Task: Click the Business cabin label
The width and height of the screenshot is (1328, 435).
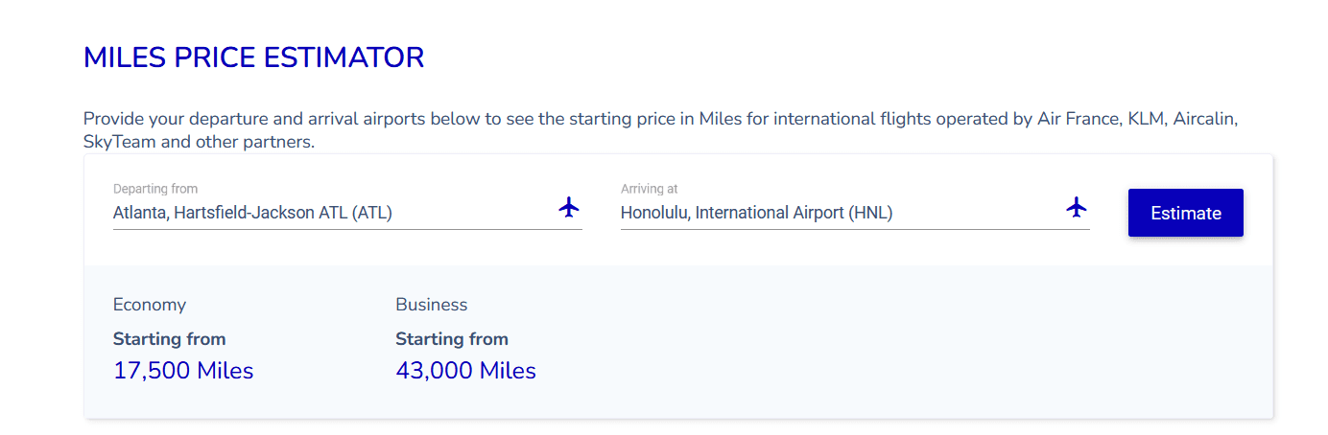Action: click(x=432, y=305)
